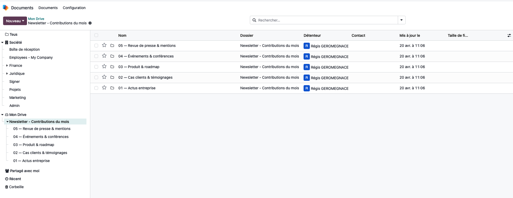Open the Configuration menu

(x=74, y=8)
